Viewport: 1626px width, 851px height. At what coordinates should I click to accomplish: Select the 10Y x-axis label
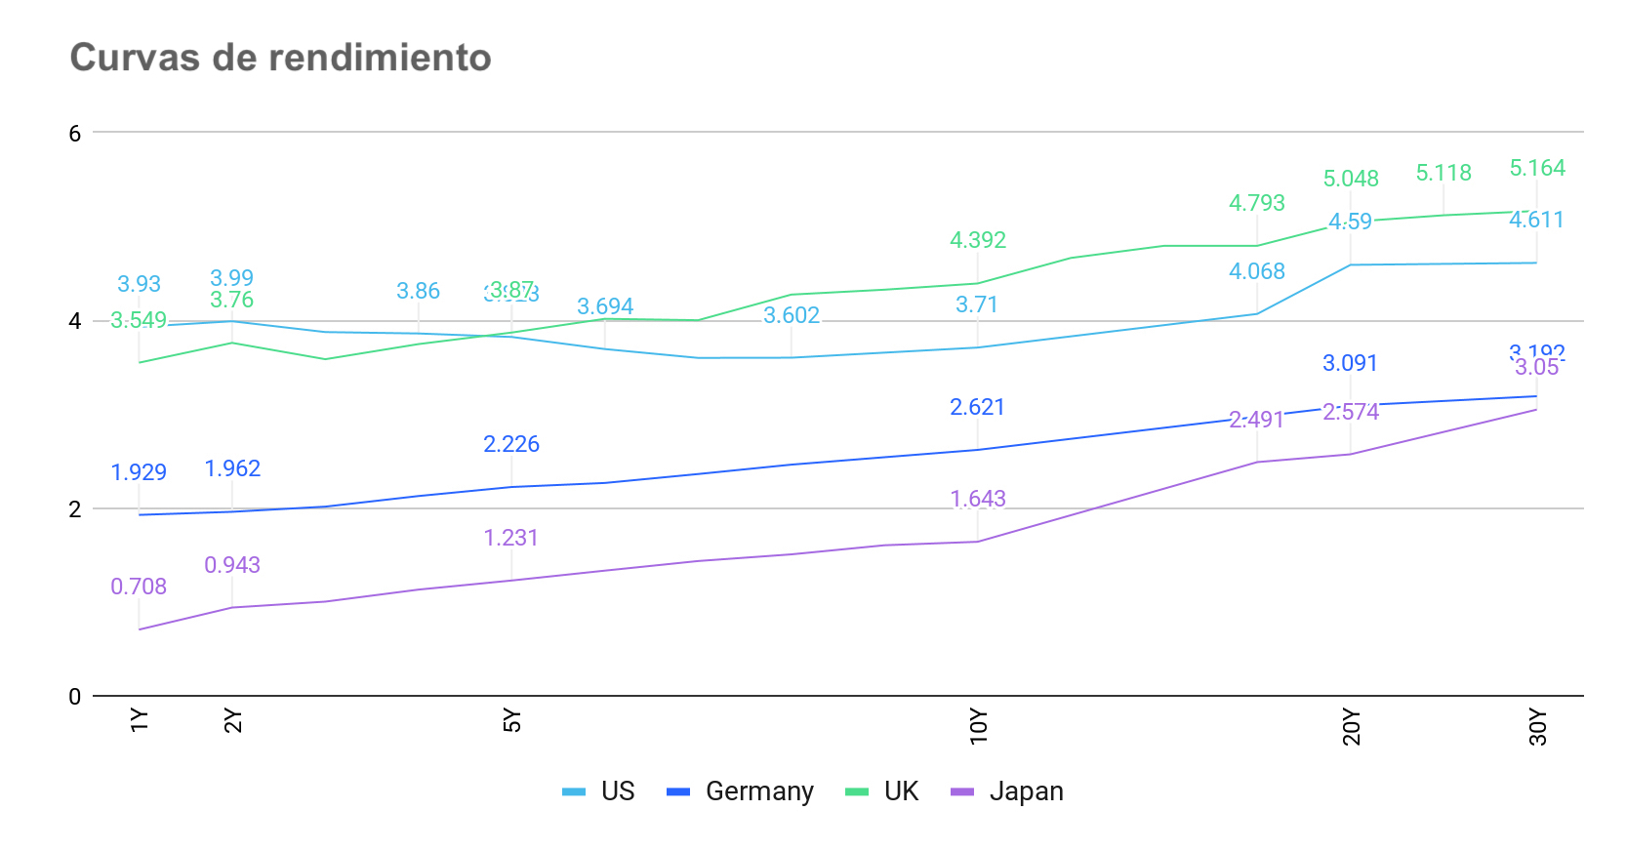pyautogui.click(x=979, y=727)
